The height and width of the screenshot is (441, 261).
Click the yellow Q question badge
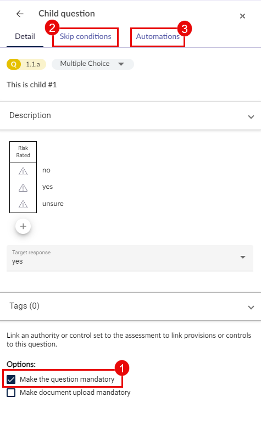point(14,64)
